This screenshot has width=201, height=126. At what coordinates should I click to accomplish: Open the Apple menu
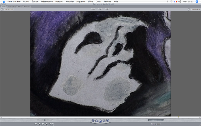click(4, 2)
